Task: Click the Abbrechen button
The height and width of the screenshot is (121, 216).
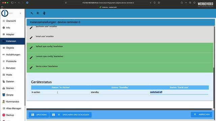Action: click(x=201, y=114)
